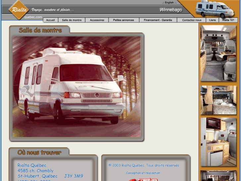Click the slogan Voyage, aventure et plaisir
241x181 pixels.
[53, 10]
